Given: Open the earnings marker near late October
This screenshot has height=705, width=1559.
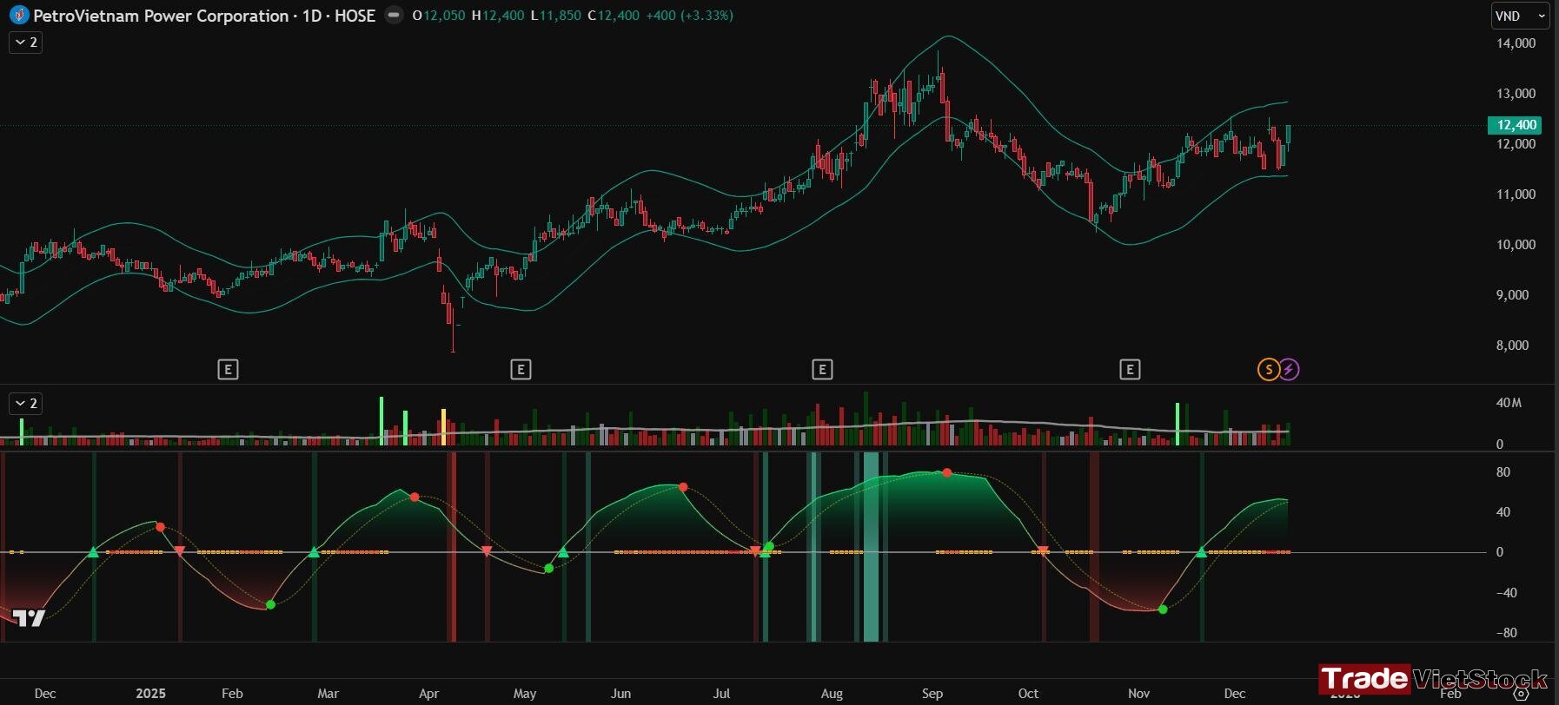Looking at the screenshot, I should [x=1130, y=370].
